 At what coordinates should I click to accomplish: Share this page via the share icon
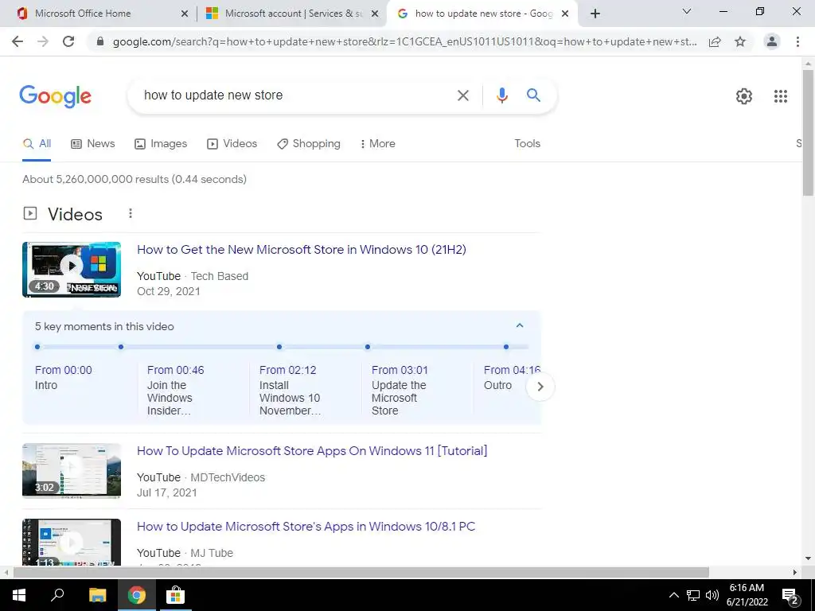coord(715,41)
